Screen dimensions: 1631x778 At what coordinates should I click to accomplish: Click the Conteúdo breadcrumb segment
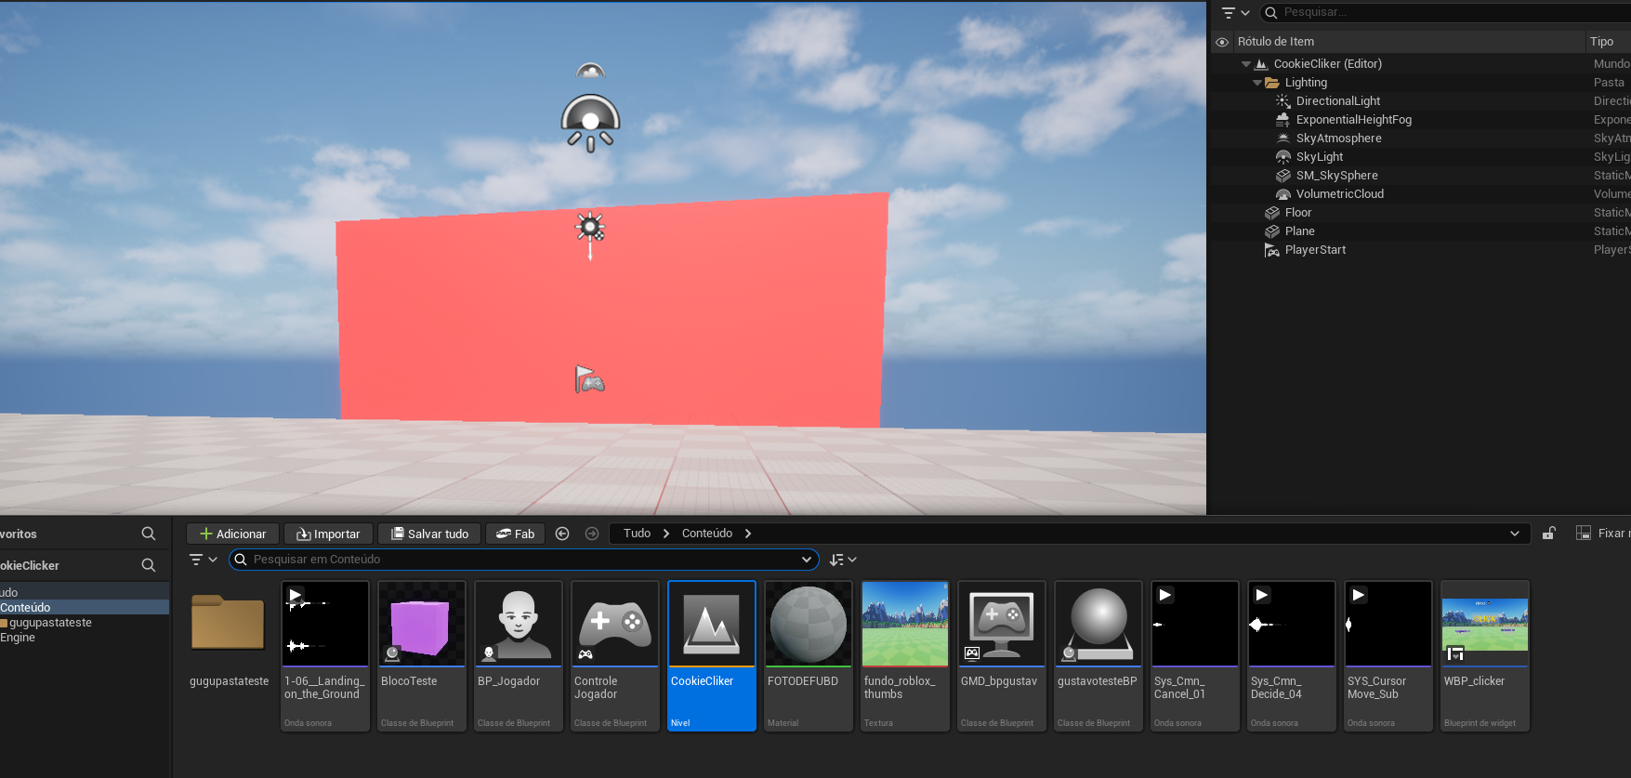(707, 534)
